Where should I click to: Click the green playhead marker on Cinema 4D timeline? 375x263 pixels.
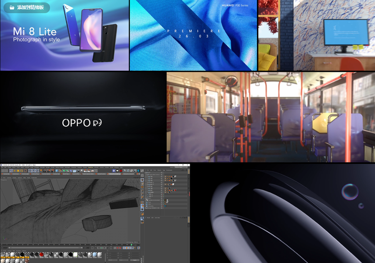(x=131, y=245)
